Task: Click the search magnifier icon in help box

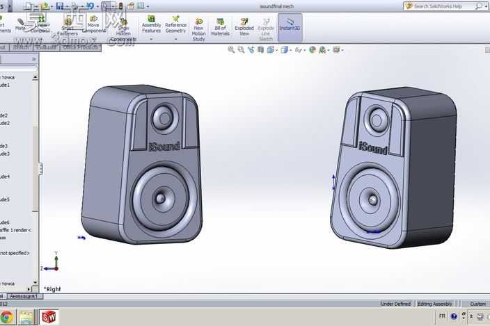Action: pos(478,6)
